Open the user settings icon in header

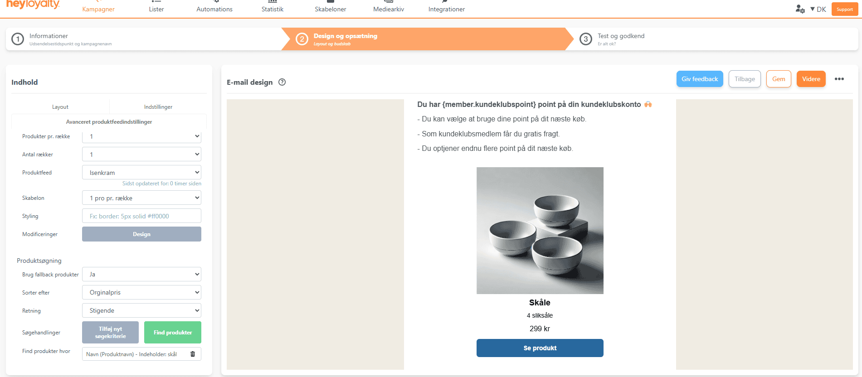(800, 9)
